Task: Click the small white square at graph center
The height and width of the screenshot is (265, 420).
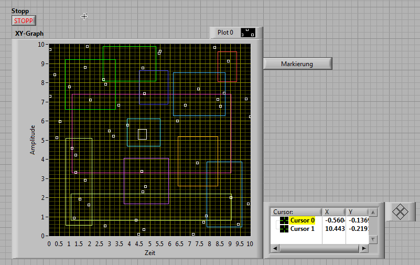Action: (142, 134)
